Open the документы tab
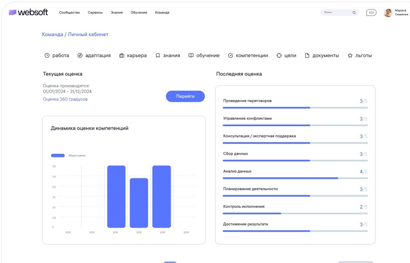The height and width of the screenshot is (263, 410). coord(322,56)
